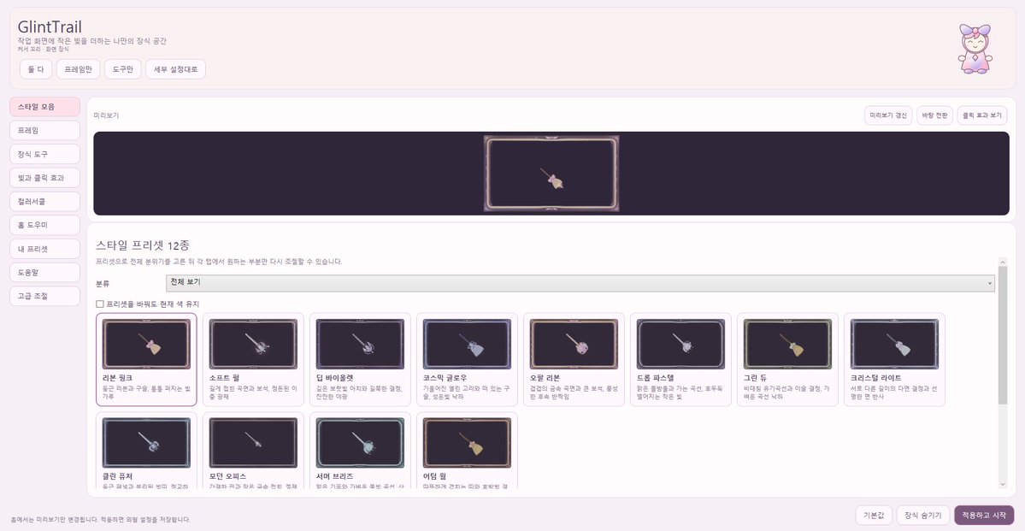
Task: Pick the 크리스털 라이트 preset card
Action: pyautogui.click(x=894, y=360)
